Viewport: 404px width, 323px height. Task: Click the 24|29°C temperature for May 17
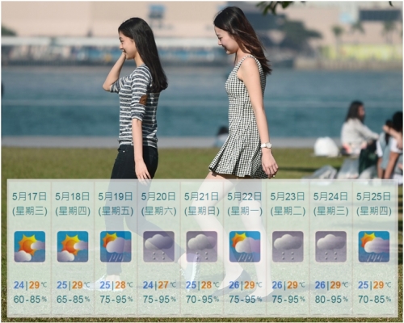(x=30, y=285)
